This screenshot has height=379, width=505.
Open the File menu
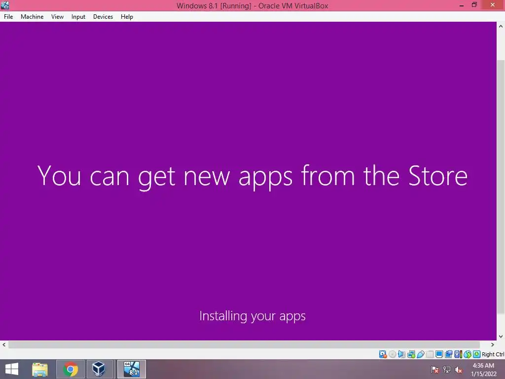8,17
